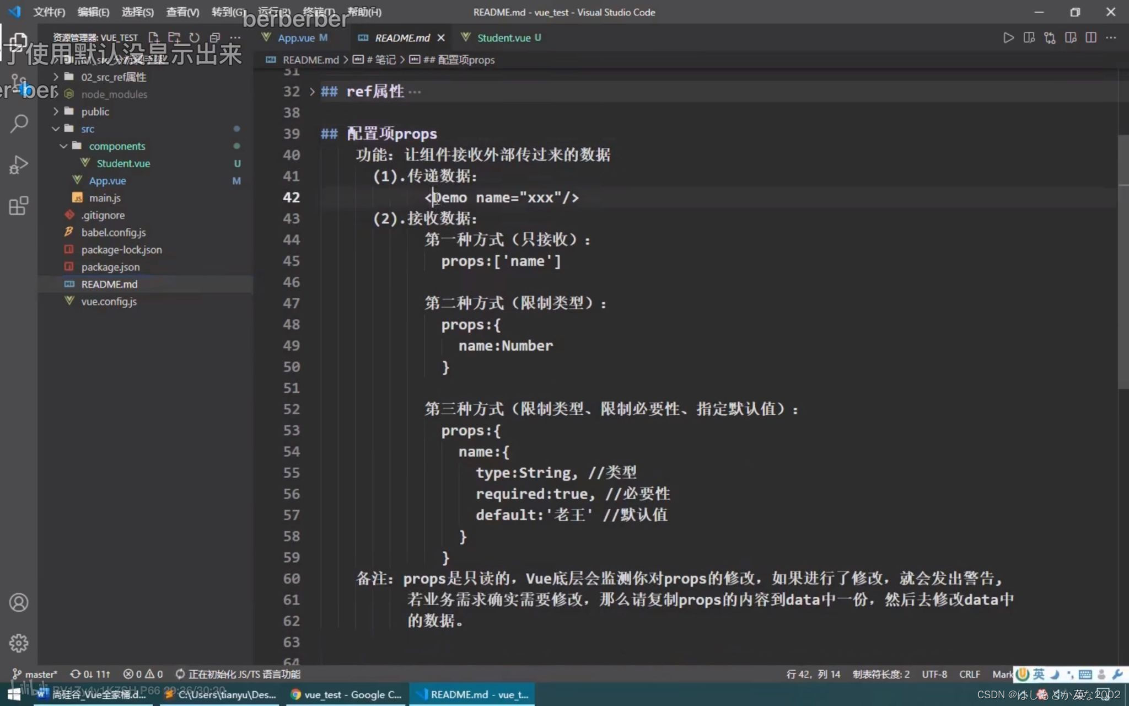The height and width of the screenshot is (706, 1129).
Task: Open main.js in the file tree
Action: click(x=105, y=198)
